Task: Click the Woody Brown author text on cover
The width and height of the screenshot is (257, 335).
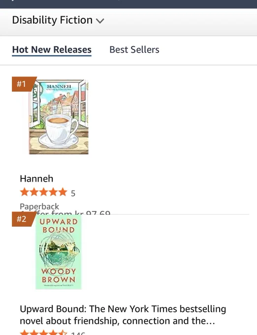Action: (x=59, y=275)
